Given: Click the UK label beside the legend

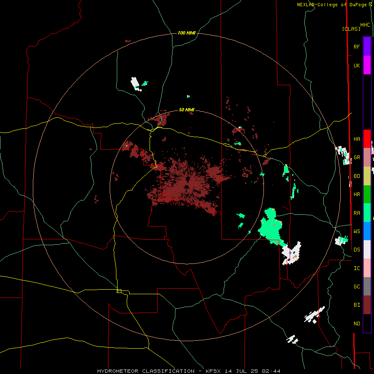Looking at the screenshot, I should point(357,66).
